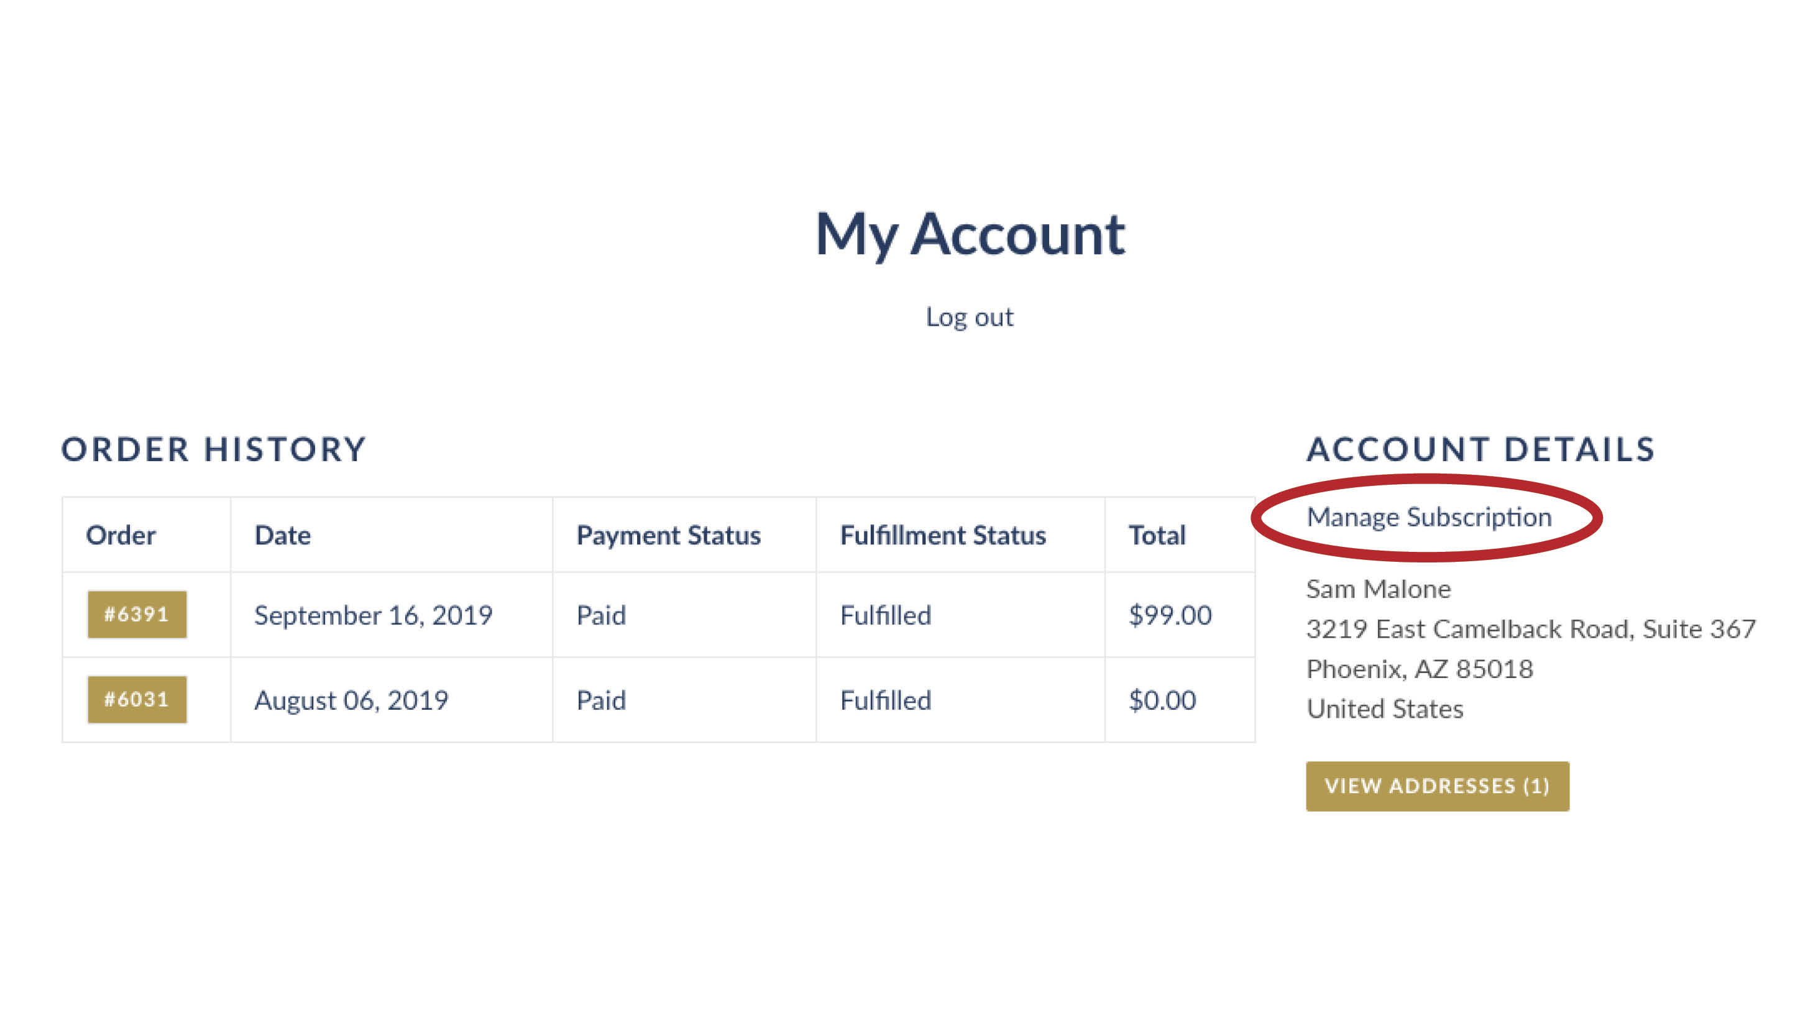Click the $99.00 order total
The height and width of the screenshot is (1036, 1813).
point(1170,615)
